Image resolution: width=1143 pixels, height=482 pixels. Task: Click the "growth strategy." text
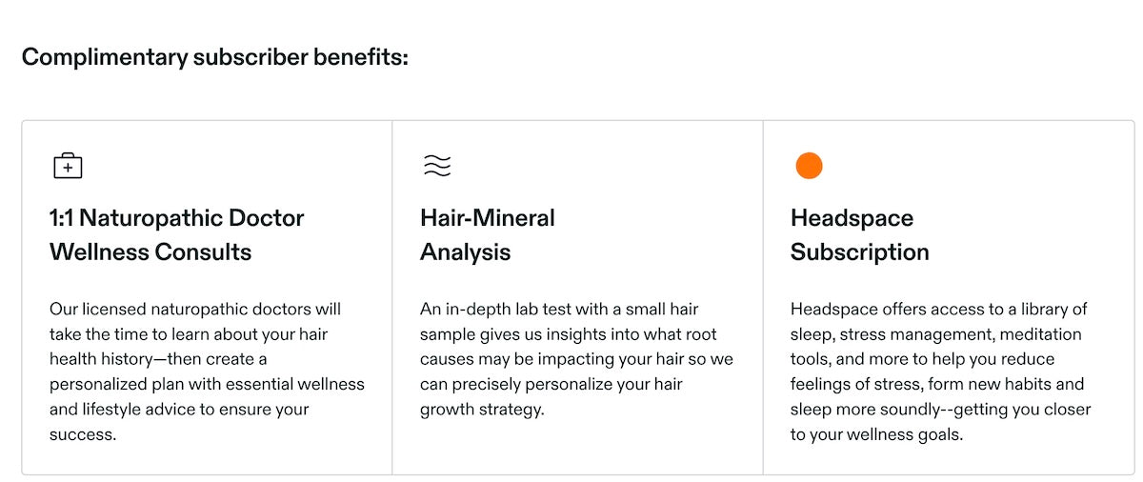pos(481,410)
